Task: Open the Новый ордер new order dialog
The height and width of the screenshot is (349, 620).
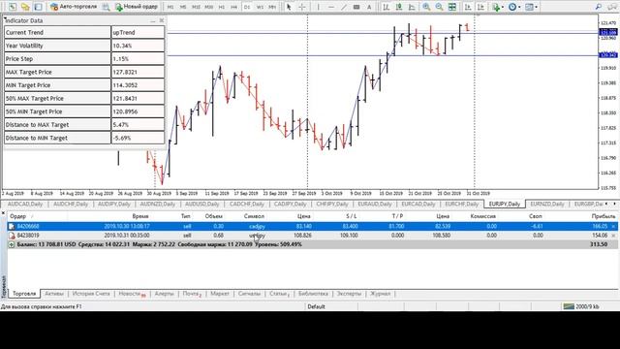Action: 137,7
